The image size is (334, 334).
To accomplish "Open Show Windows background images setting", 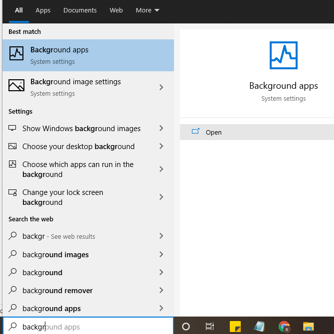I will click(x=81, y=129).
